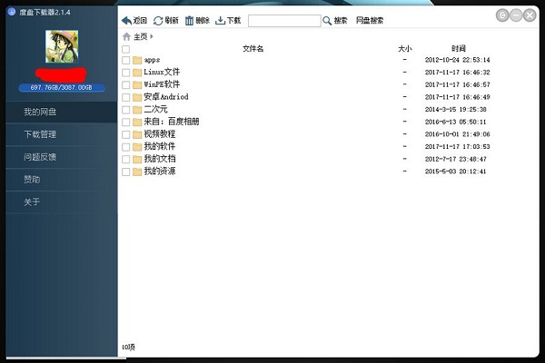545x363 pixels.
Task: Click the 删除 trash icon
Action: [189, 20]
